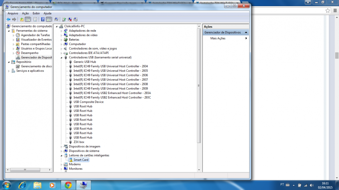The image size is (339, 190).
Task: Click the volume speaker tray icon
Action: (311, 185)
